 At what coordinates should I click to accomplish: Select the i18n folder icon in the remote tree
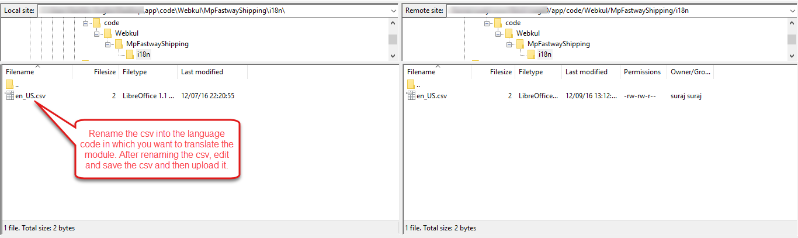pos(531,54)
